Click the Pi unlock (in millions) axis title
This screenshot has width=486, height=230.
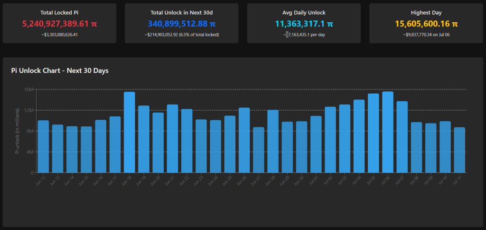(x=18, y=131)
